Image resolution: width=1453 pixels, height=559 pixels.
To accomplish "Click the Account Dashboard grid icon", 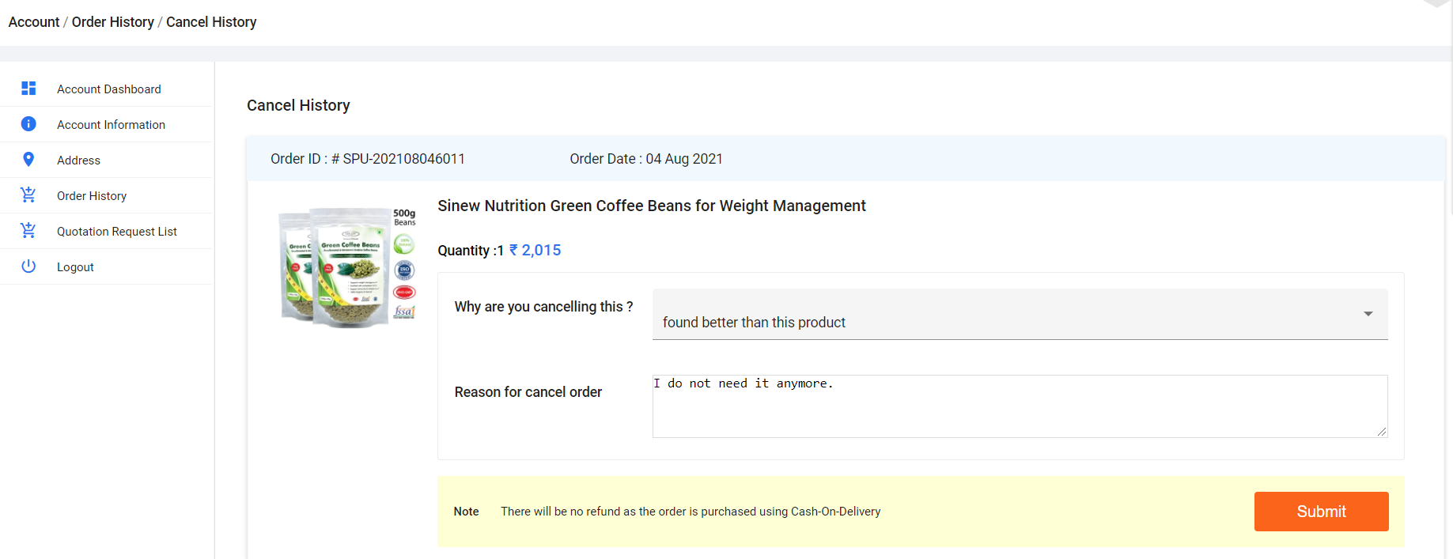I will (28, 89).
